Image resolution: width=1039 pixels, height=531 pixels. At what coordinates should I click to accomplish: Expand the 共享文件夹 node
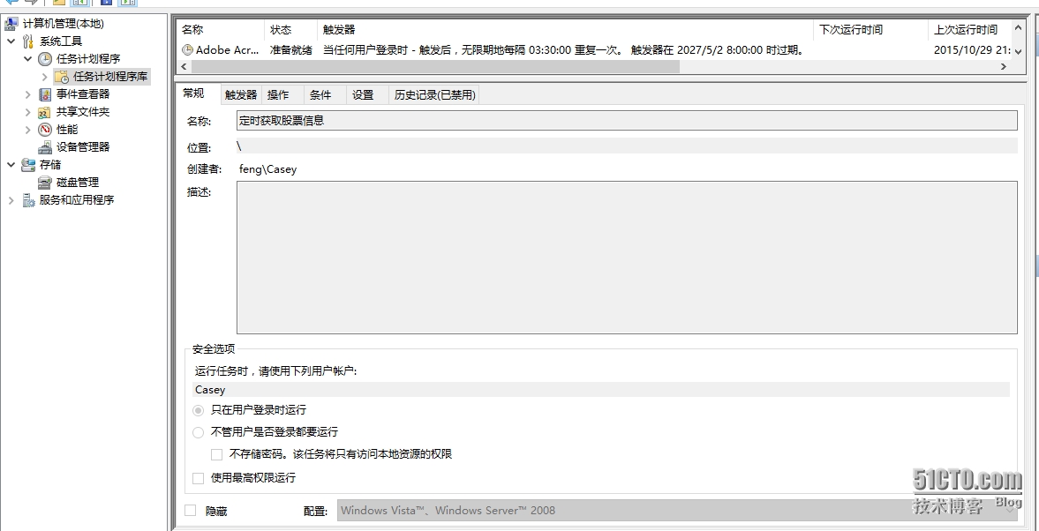pyautogui.click(x=28, y=112)
